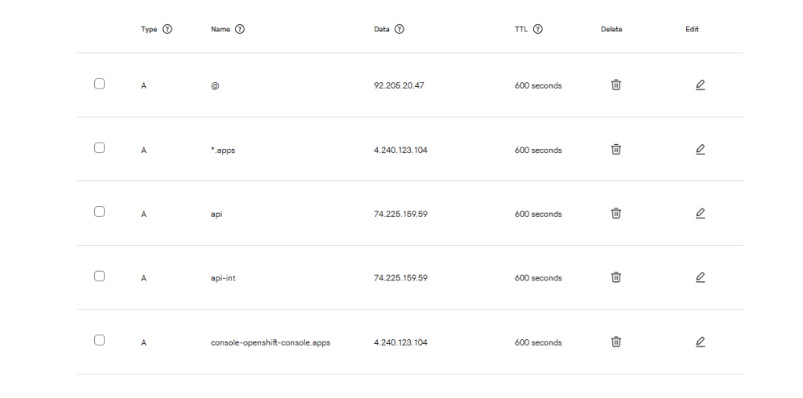Screen dimensions: 803x398
Task: Delete the console-openshift-console.apps record
Action: pos(616,342)
